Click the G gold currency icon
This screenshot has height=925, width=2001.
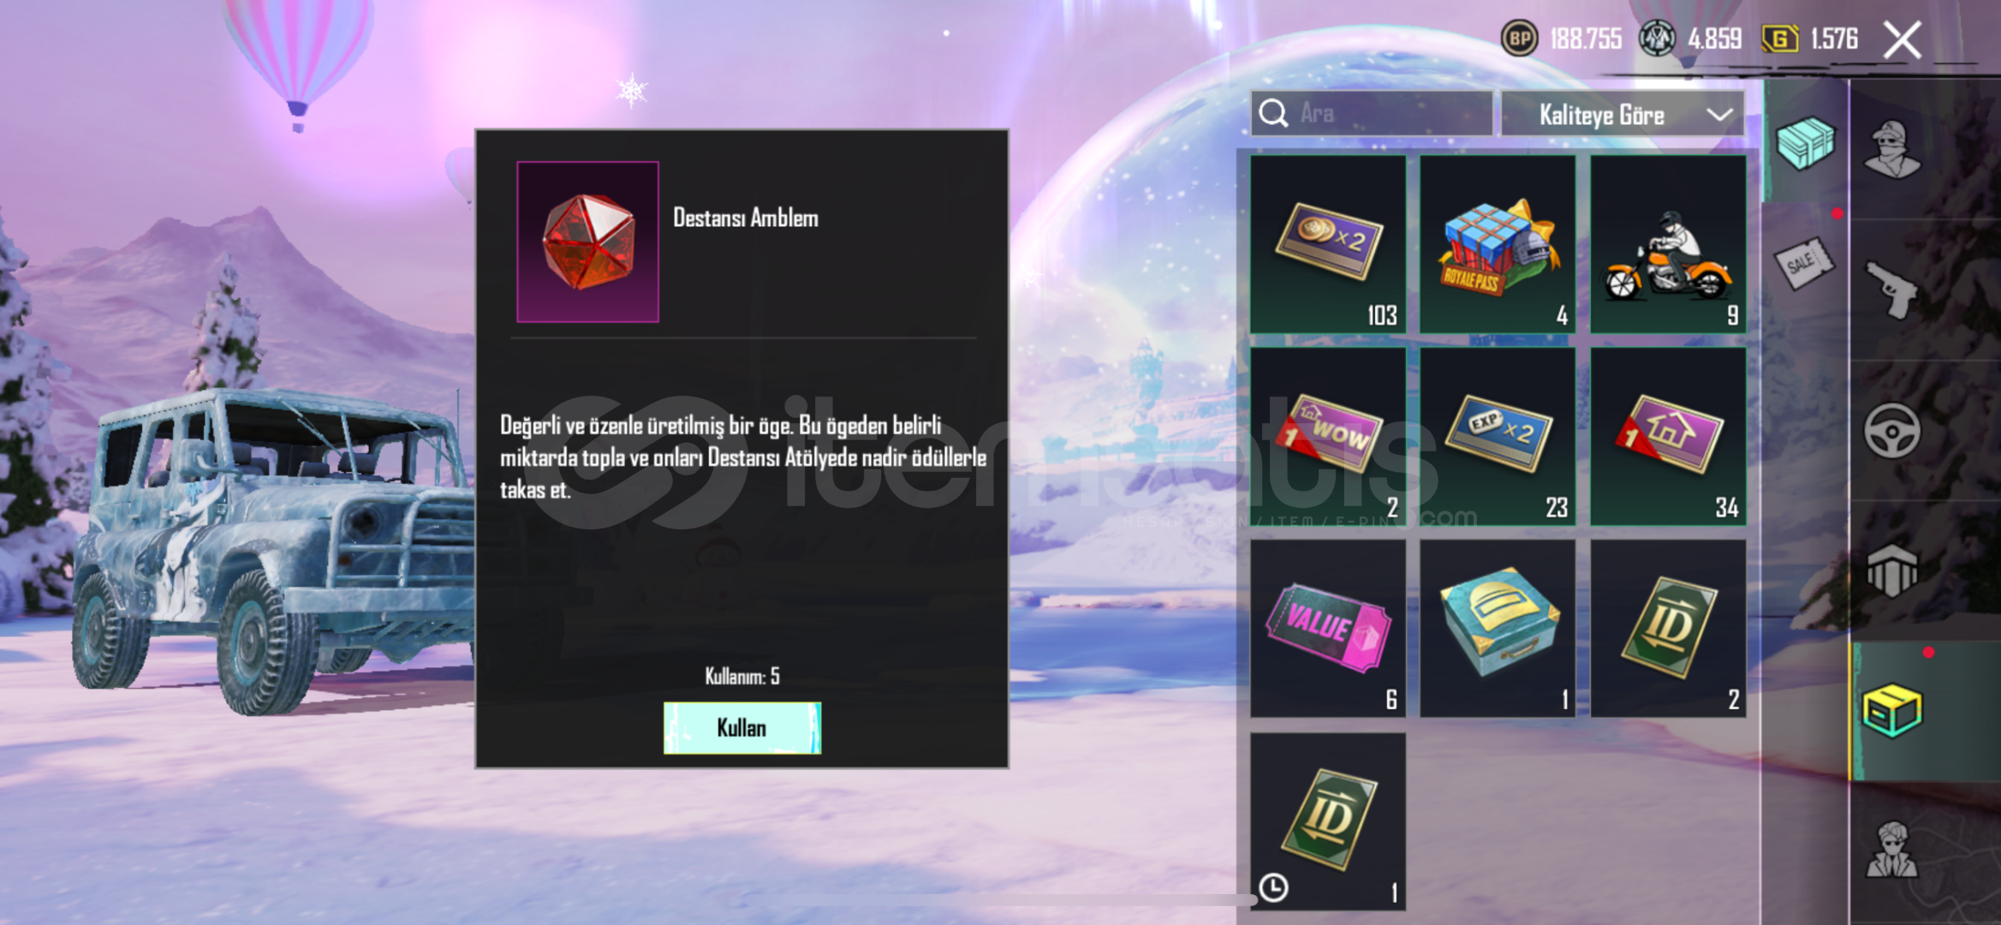tap(1779, 39)
